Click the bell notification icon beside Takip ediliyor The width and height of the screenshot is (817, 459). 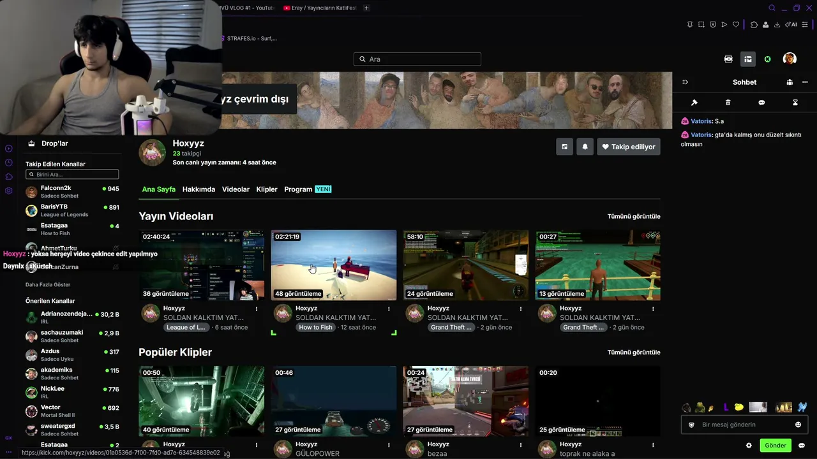pos(585,147)
